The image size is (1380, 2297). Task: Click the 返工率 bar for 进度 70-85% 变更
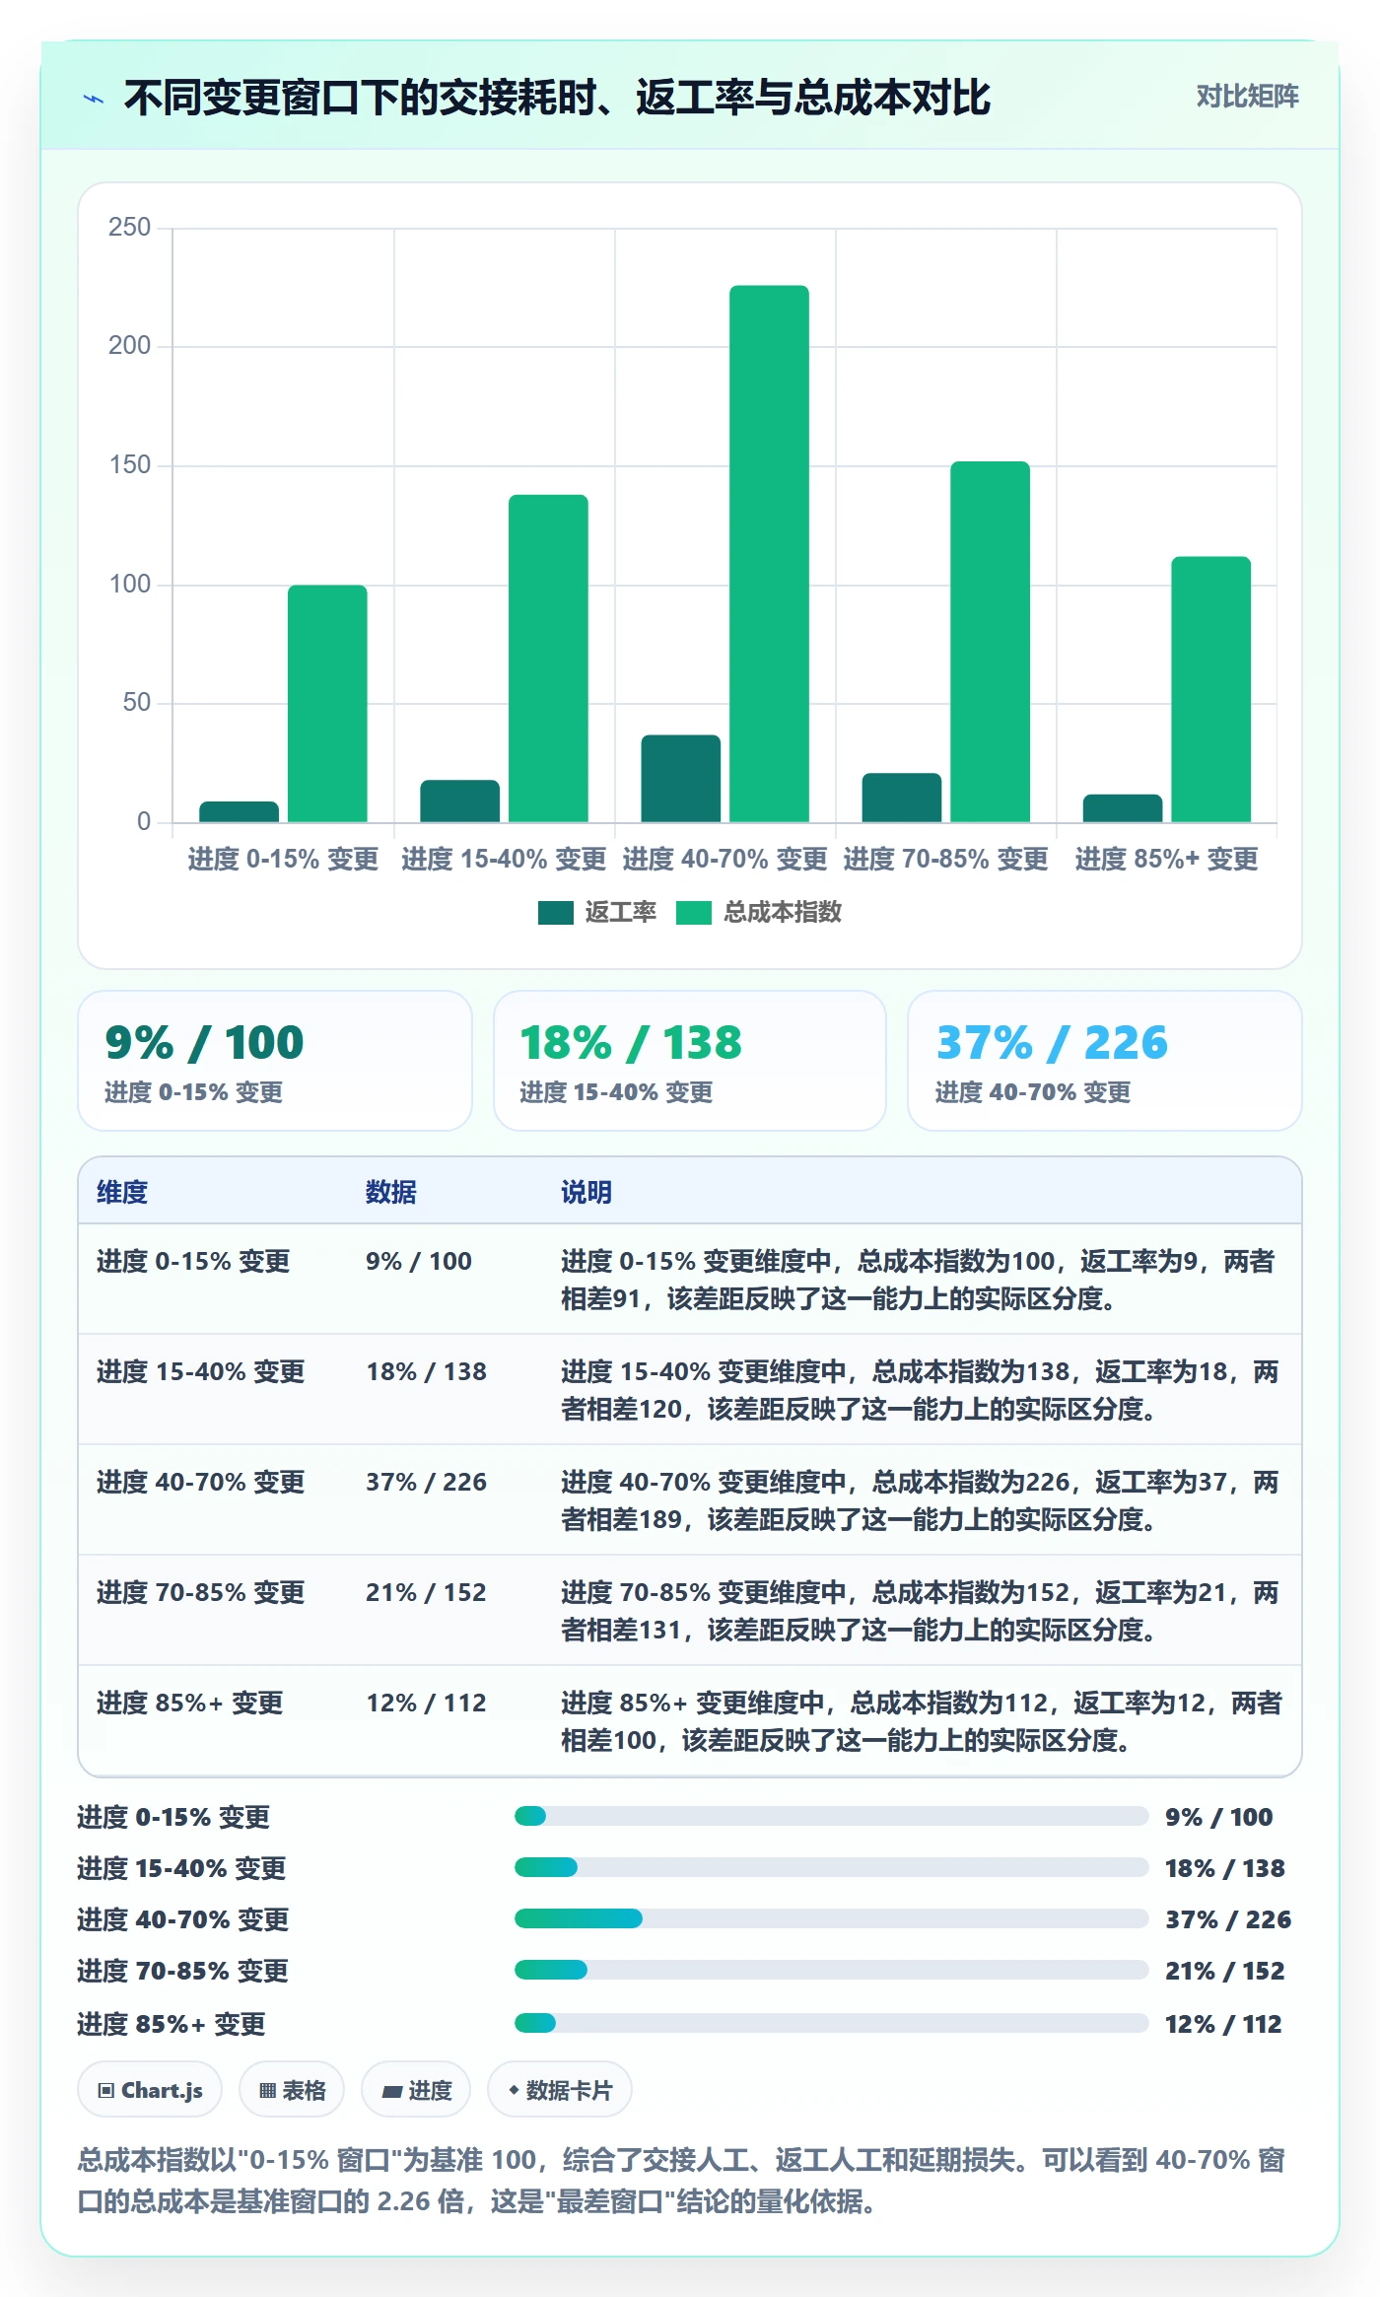coord(902,798)
